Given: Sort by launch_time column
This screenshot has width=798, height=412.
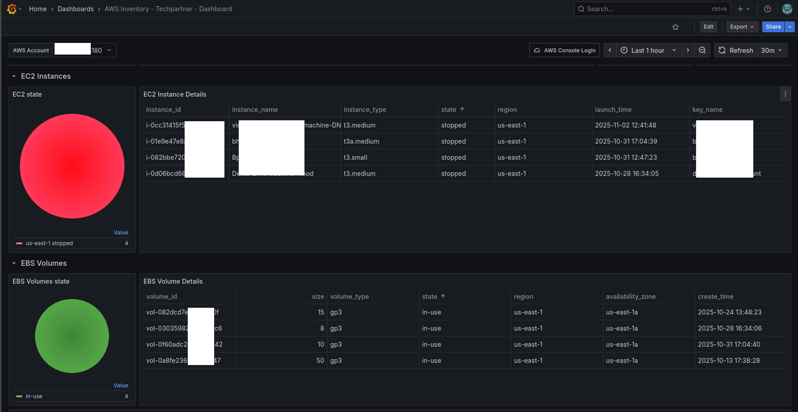Looking at the screenshot, I should [613, 110].
